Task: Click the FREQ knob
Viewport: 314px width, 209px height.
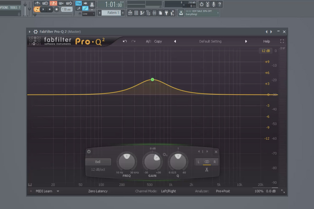Action: (x=127, y=161)
